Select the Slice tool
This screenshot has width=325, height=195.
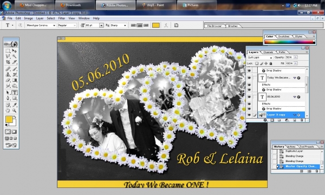click(x=14, y=62)
